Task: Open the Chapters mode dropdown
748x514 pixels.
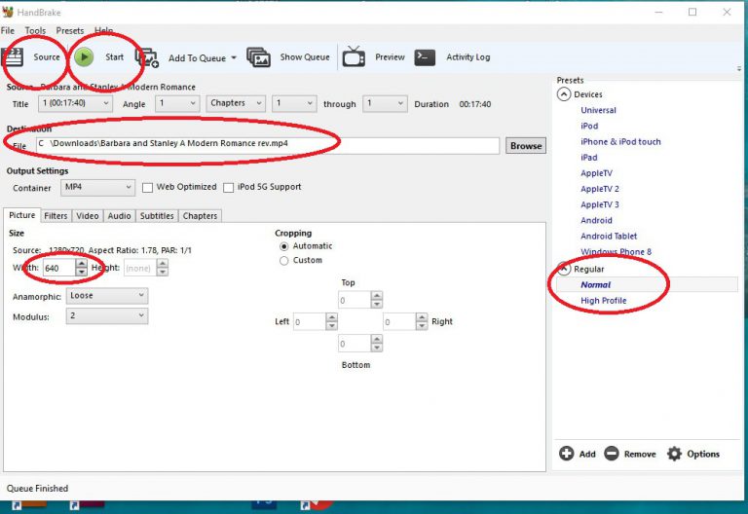Action: point(236,103)
